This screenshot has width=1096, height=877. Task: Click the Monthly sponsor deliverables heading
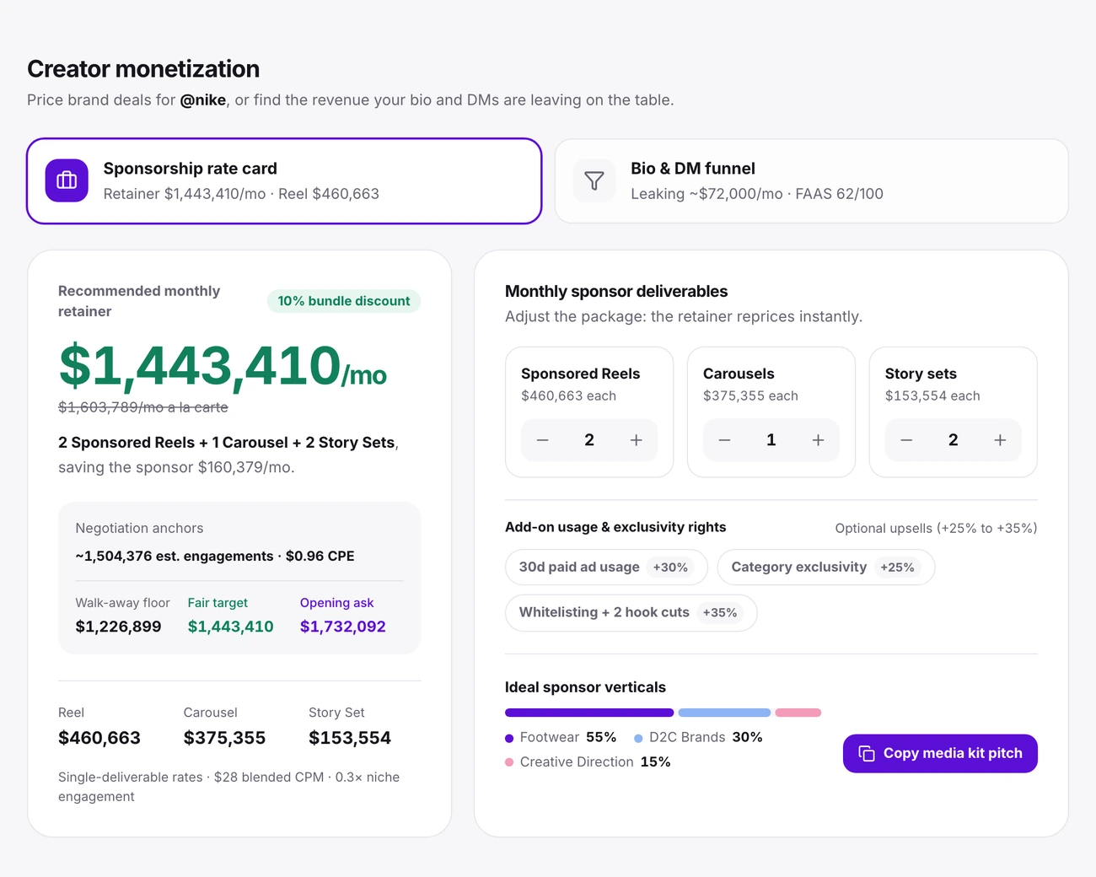pyautogui.click(x=616, y=292)
